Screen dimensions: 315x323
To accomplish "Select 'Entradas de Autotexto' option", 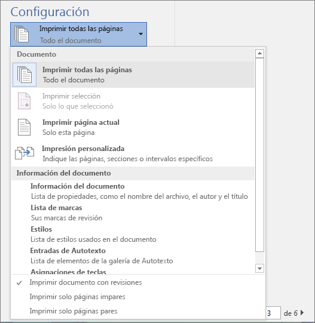I will (x=133, y=256).
